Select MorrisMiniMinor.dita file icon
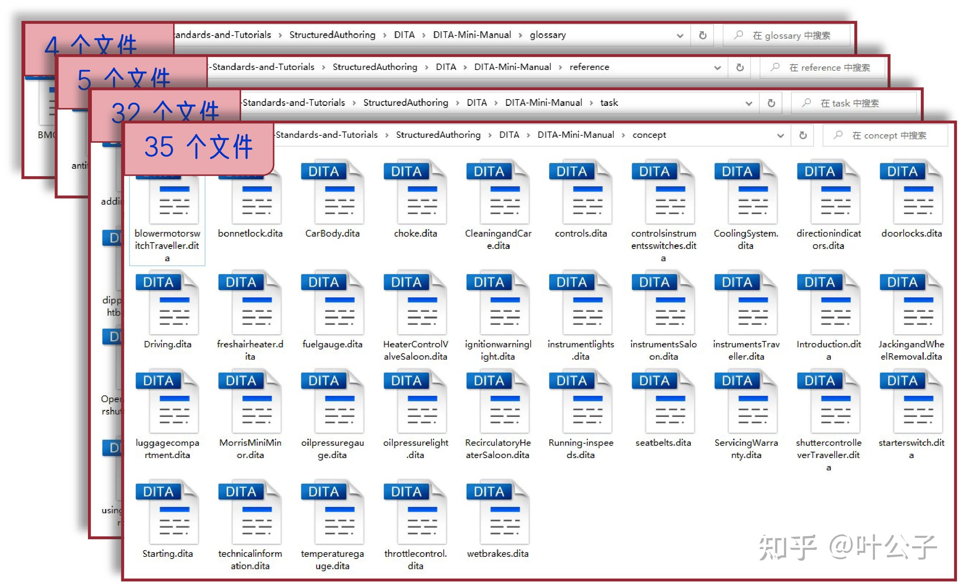Image resolution: width=962 pixels, height=586 pixels. (x=250, y=401)
